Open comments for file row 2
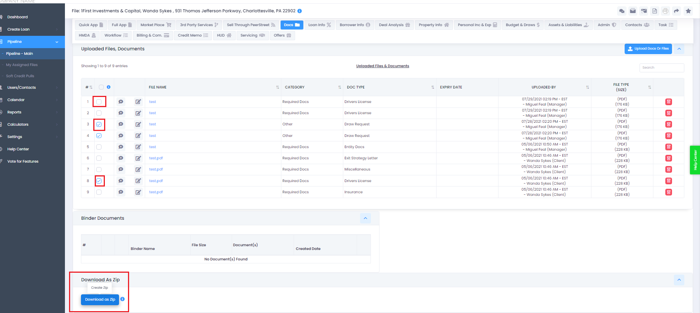 pyautogui.click(x=121, y=113)
